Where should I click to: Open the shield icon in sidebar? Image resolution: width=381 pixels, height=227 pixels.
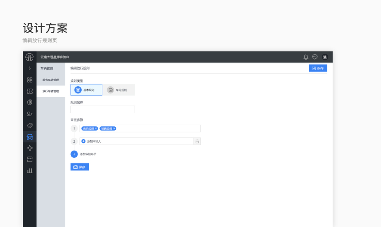29,103
